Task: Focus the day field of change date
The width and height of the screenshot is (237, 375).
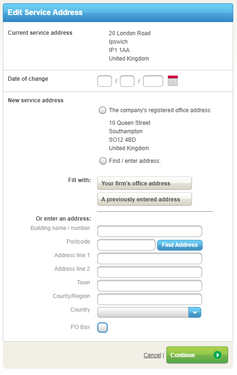Action: (104, 81)
